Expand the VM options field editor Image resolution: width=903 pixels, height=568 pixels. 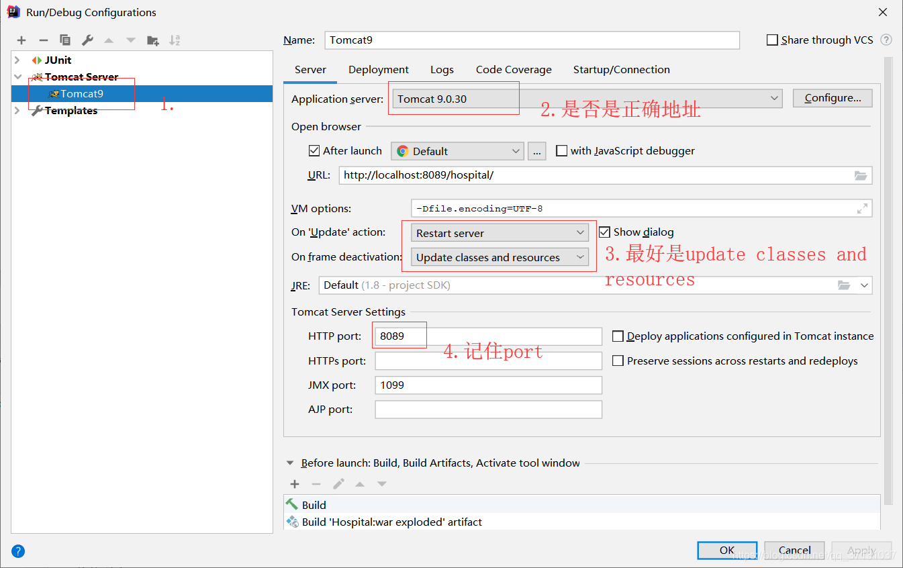(862, 209)
